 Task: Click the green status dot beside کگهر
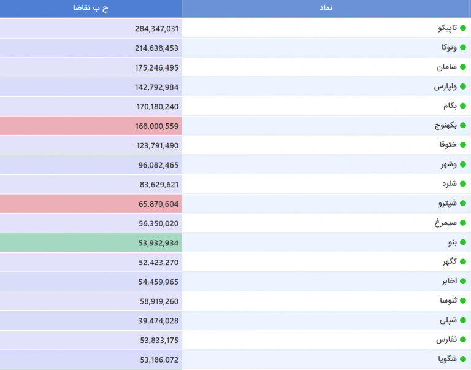pyautogui.click(x=463, y=262)
